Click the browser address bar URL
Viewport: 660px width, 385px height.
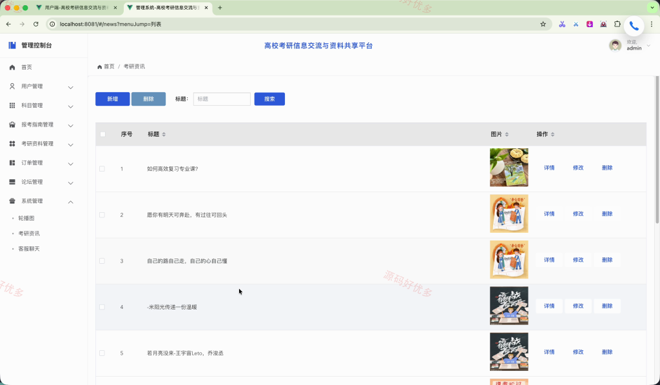[x=110, y=24]
